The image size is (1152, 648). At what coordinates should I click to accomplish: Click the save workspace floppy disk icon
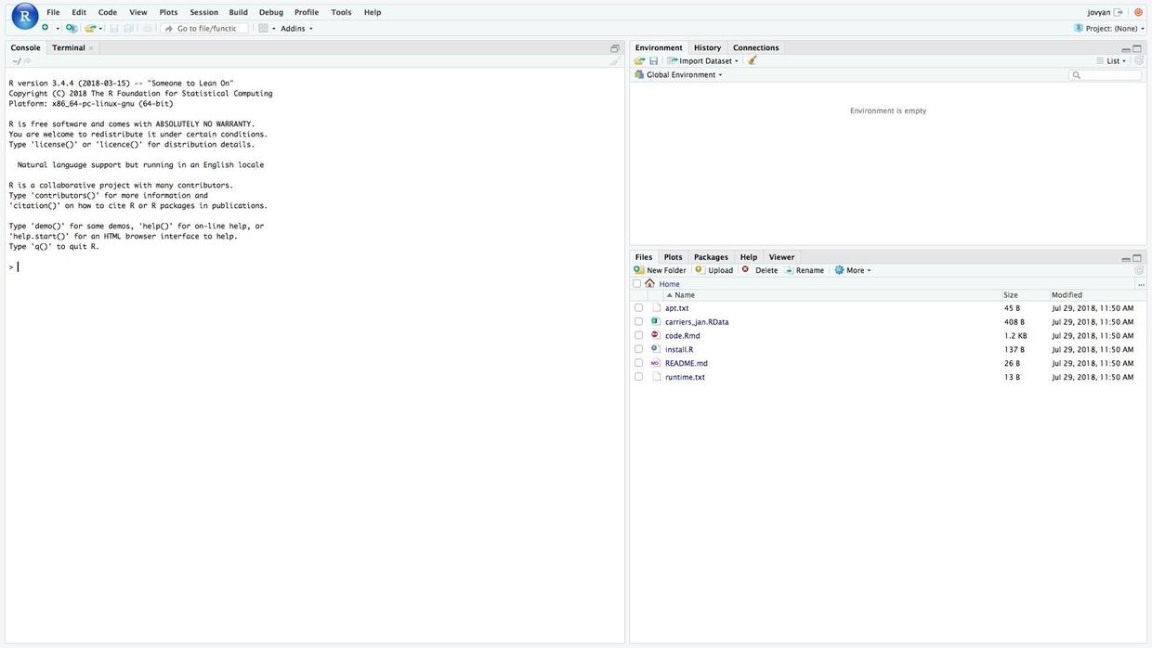point(653,61)
